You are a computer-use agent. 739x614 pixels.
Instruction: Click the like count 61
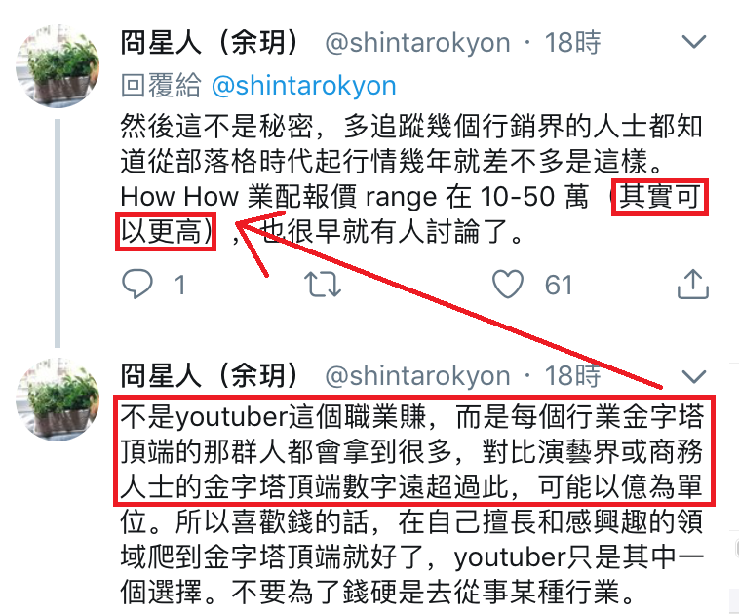click(x=559, y=286)
